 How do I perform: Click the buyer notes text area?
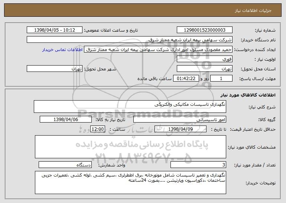click(x=130, y=183)
